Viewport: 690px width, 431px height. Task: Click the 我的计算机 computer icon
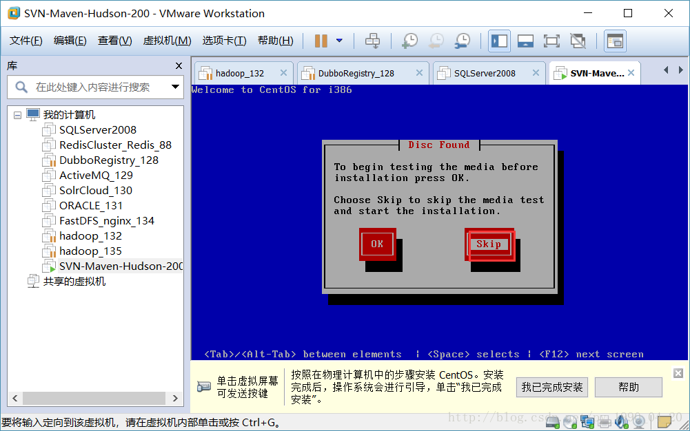point(33,115)
